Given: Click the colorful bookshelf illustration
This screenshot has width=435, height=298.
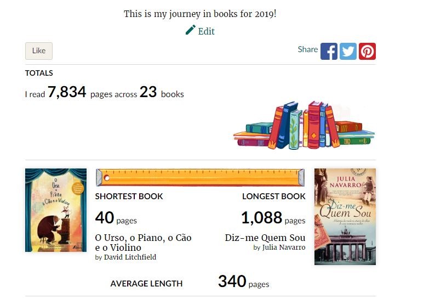Looking at the screenshot, I should click(304, 125).
